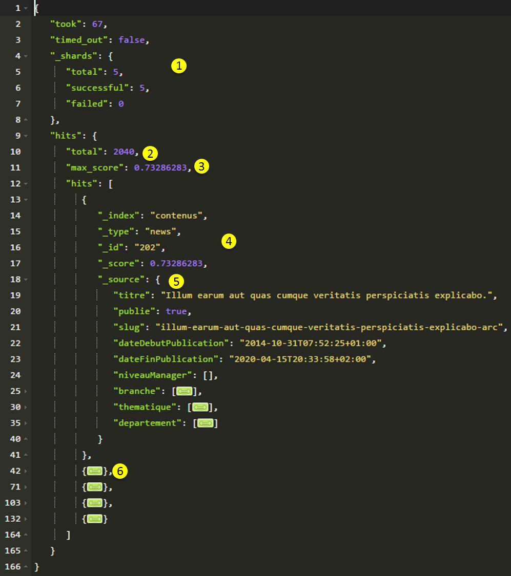Fold the root object with line 1 gutter arrow

(x=26, y=8)
